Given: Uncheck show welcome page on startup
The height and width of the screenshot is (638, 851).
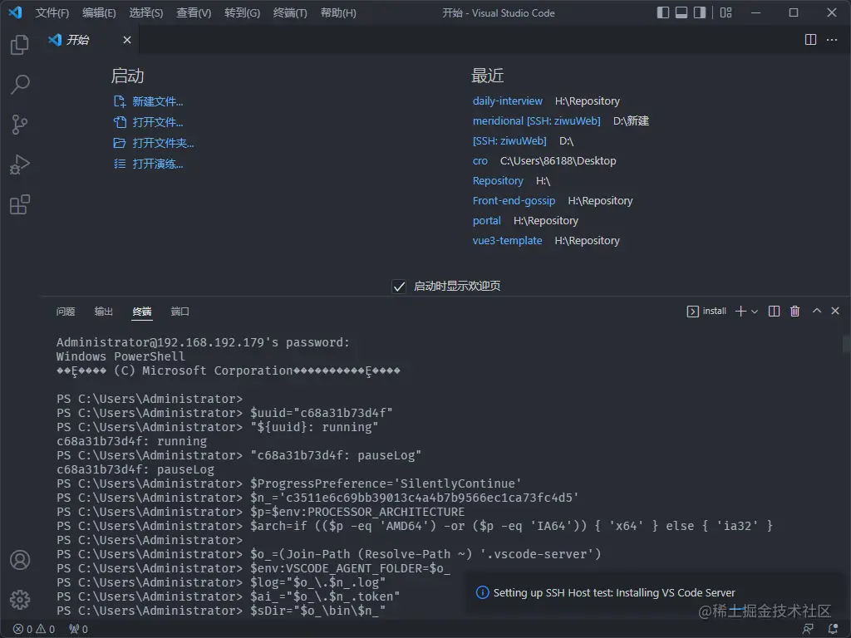Looking at the screenshot, I should 399,287.
